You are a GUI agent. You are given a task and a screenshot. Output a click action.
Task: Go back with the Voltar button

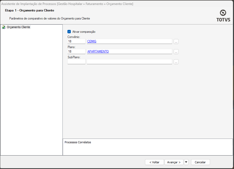(x=154, y=162)
